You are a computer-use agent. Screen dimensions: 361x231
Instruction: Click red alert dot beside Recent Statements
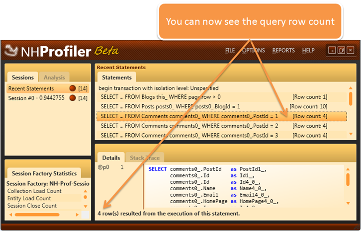73,88
